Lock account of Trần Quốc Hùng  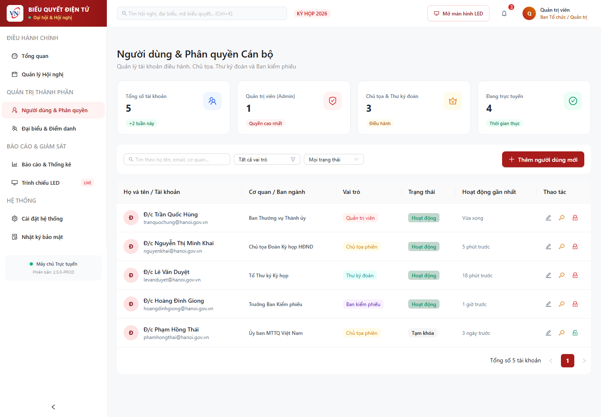pos(575,218)
